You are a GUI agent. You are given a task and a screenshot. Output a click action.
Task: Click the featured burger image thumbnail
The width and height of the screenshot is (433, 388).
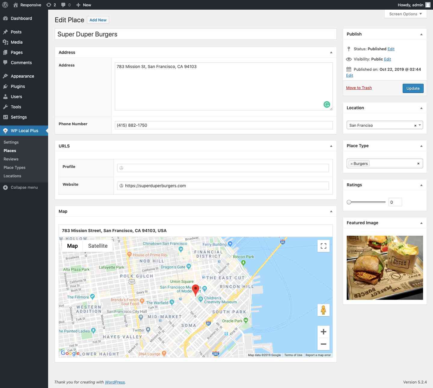point(385,267)
